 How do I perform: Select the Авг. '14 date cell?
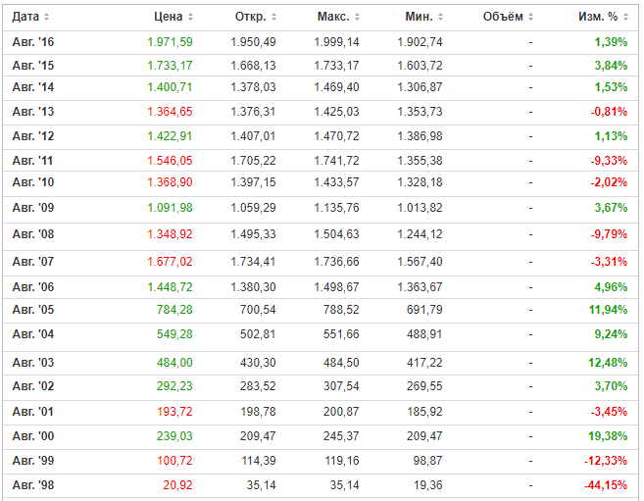pos(33,87)
